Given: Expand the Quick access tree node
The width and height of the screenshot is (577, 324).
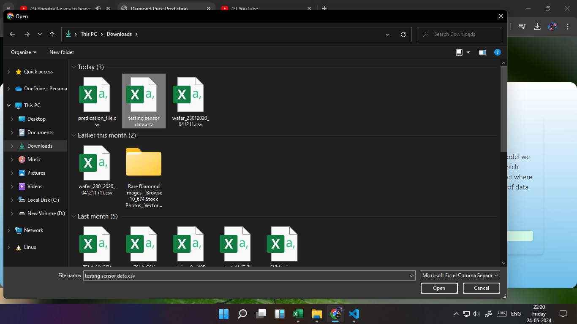Looking at the screenshot, I should tap(9, 72).
